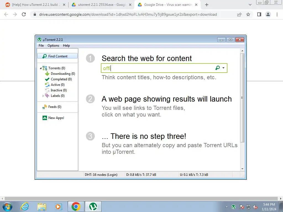283x212 pixels.
Task: Click the share page icon in Chrome
Action: [239, 14]
